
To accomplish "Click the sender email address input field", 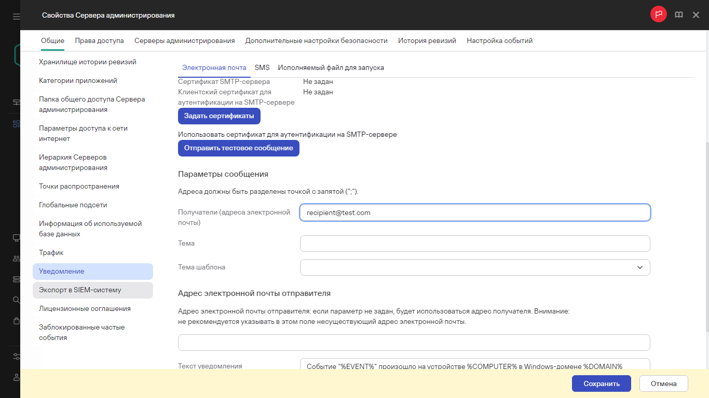I will click(414, 343).
